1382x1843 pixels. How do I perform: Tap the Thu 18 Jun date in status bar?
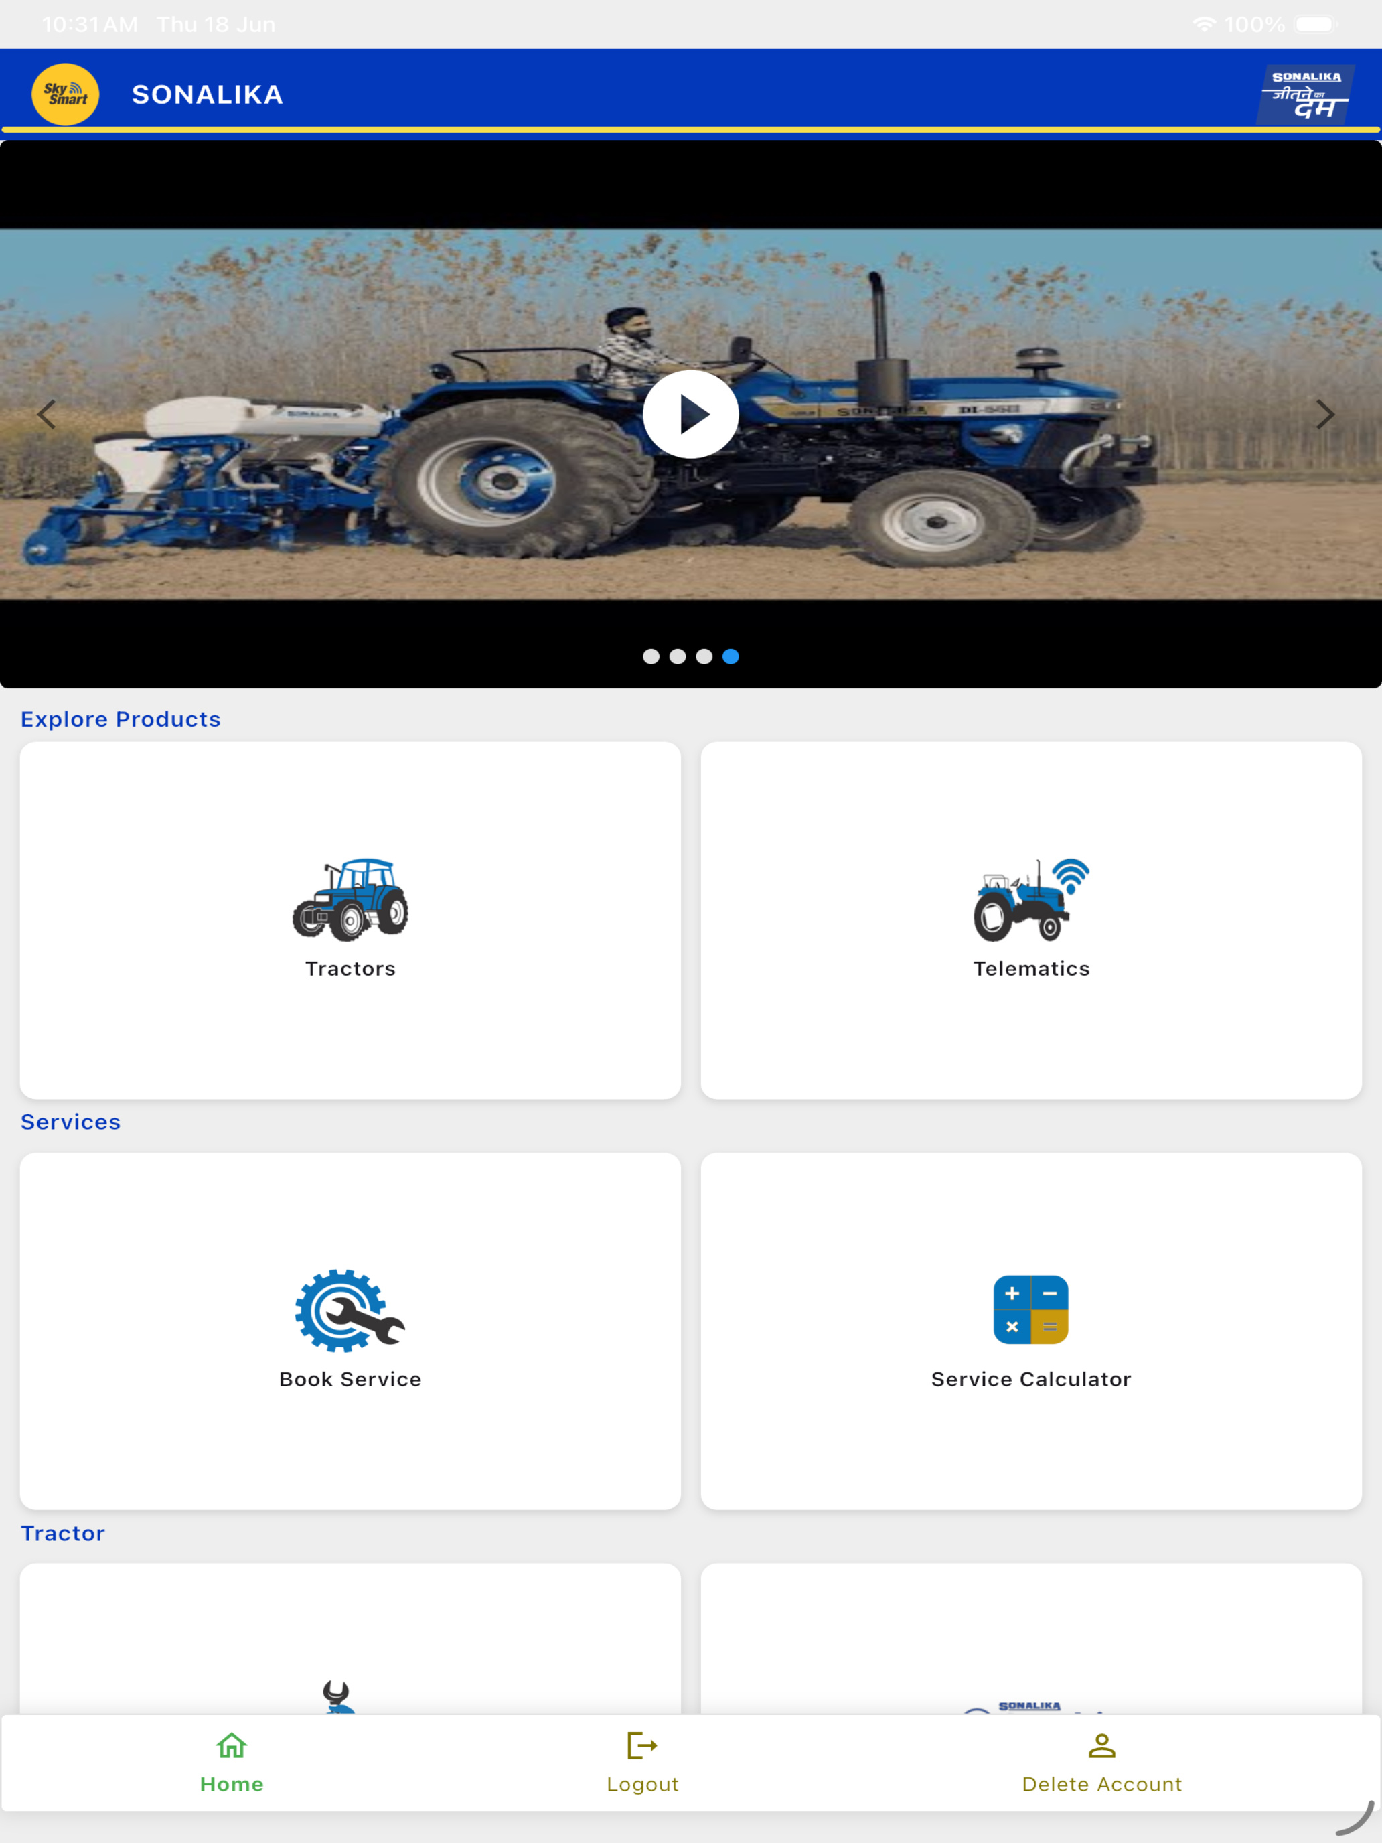click(216, 25)
